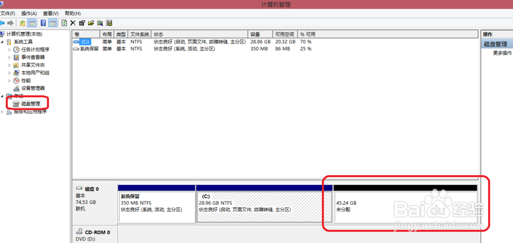Open the 帮助(H) menu
Image resolution: width=513 pixels, height=243 pixels.
click(73, 13)
